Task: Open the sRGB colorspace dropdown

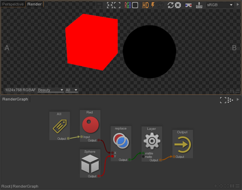Action: click(x=220, y=5)
